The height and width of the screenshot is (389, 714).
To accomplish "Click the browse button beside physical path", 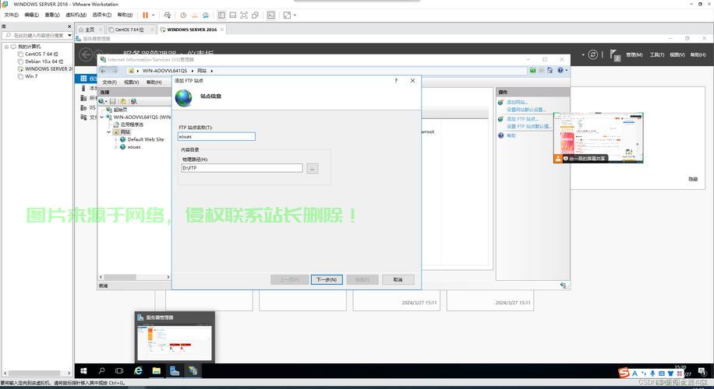I will pos(313,168).
